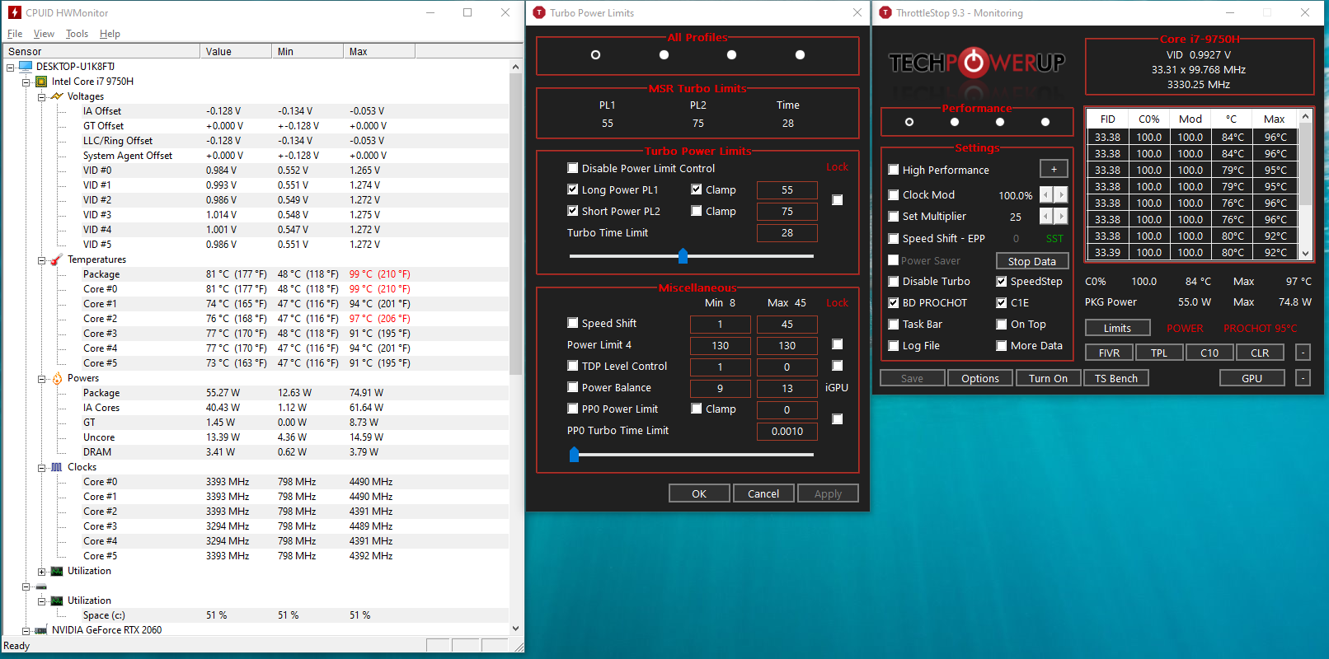Click the Turbo Power Limits title icon
This screenshot has width=1329, height=659.
click(x=539, y=12)
